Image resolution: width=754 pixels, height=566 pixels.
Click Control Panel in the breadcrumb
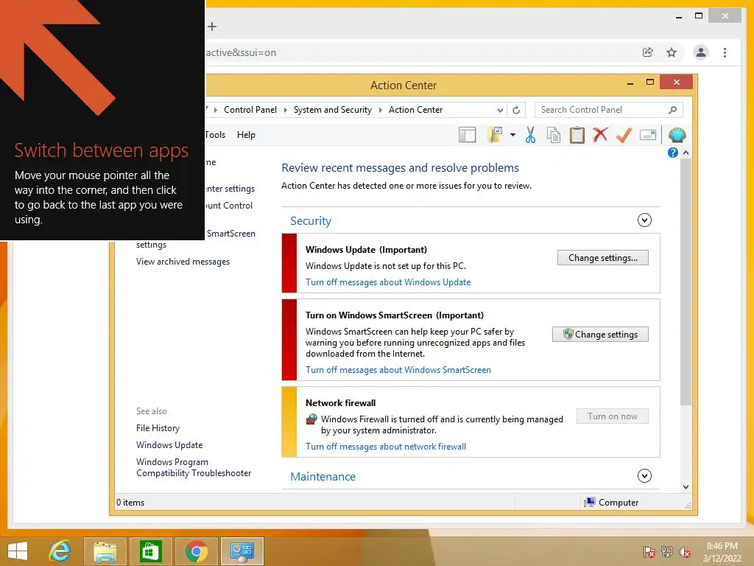tap(250, 110)
